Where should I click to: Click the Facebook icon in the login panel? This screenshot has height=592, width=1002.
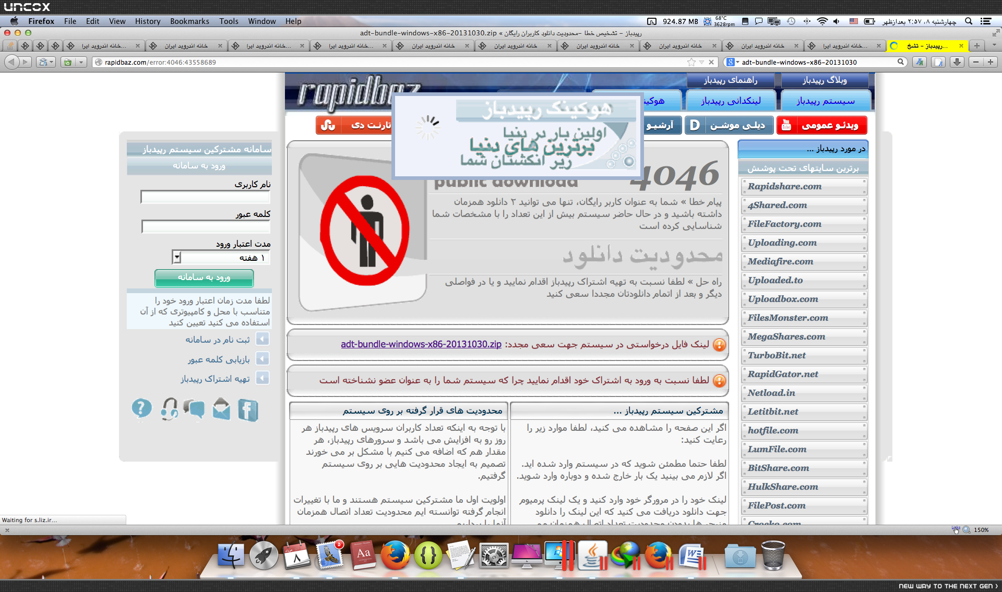[248, 409]
